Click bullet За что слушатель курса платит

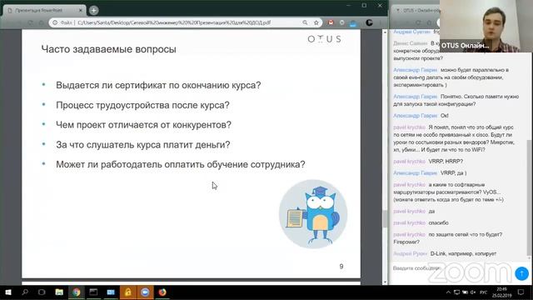point(142,144)
